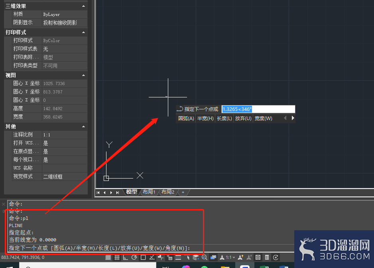The image size is (374, 268).
Task: Choose 圆弧(A) polyline option
Action: coord(186,118)
